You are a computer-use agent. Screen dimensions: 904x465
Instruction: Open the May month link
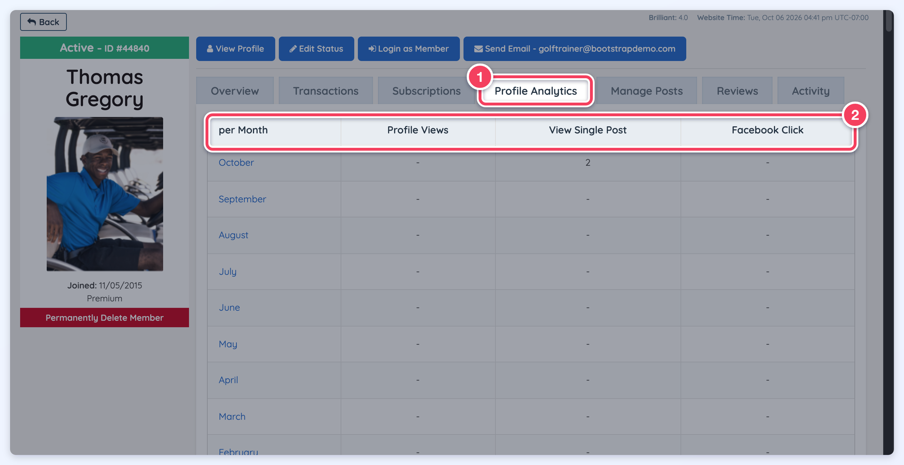tap(228, 344)
